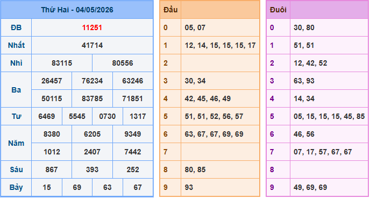Select Nhì prize number 80556
Viewport: 370px width, 198px height.
pyautogui.click(x=123, y=63)
